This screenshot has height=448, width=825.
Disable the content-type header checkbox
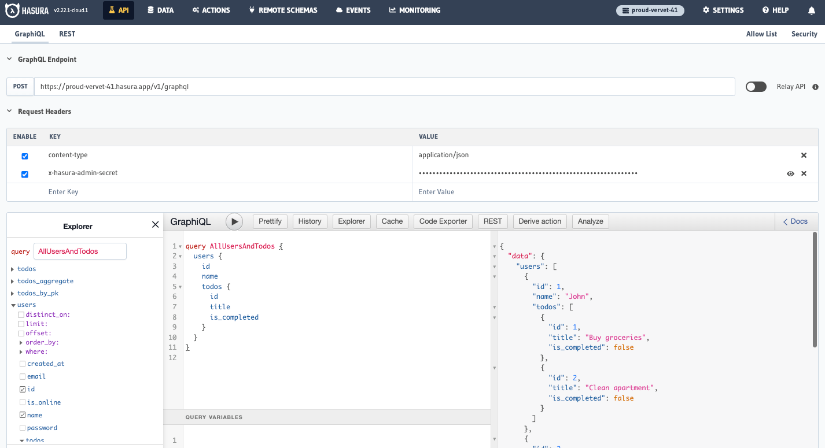pyautogui.click(x=24, y=155)
